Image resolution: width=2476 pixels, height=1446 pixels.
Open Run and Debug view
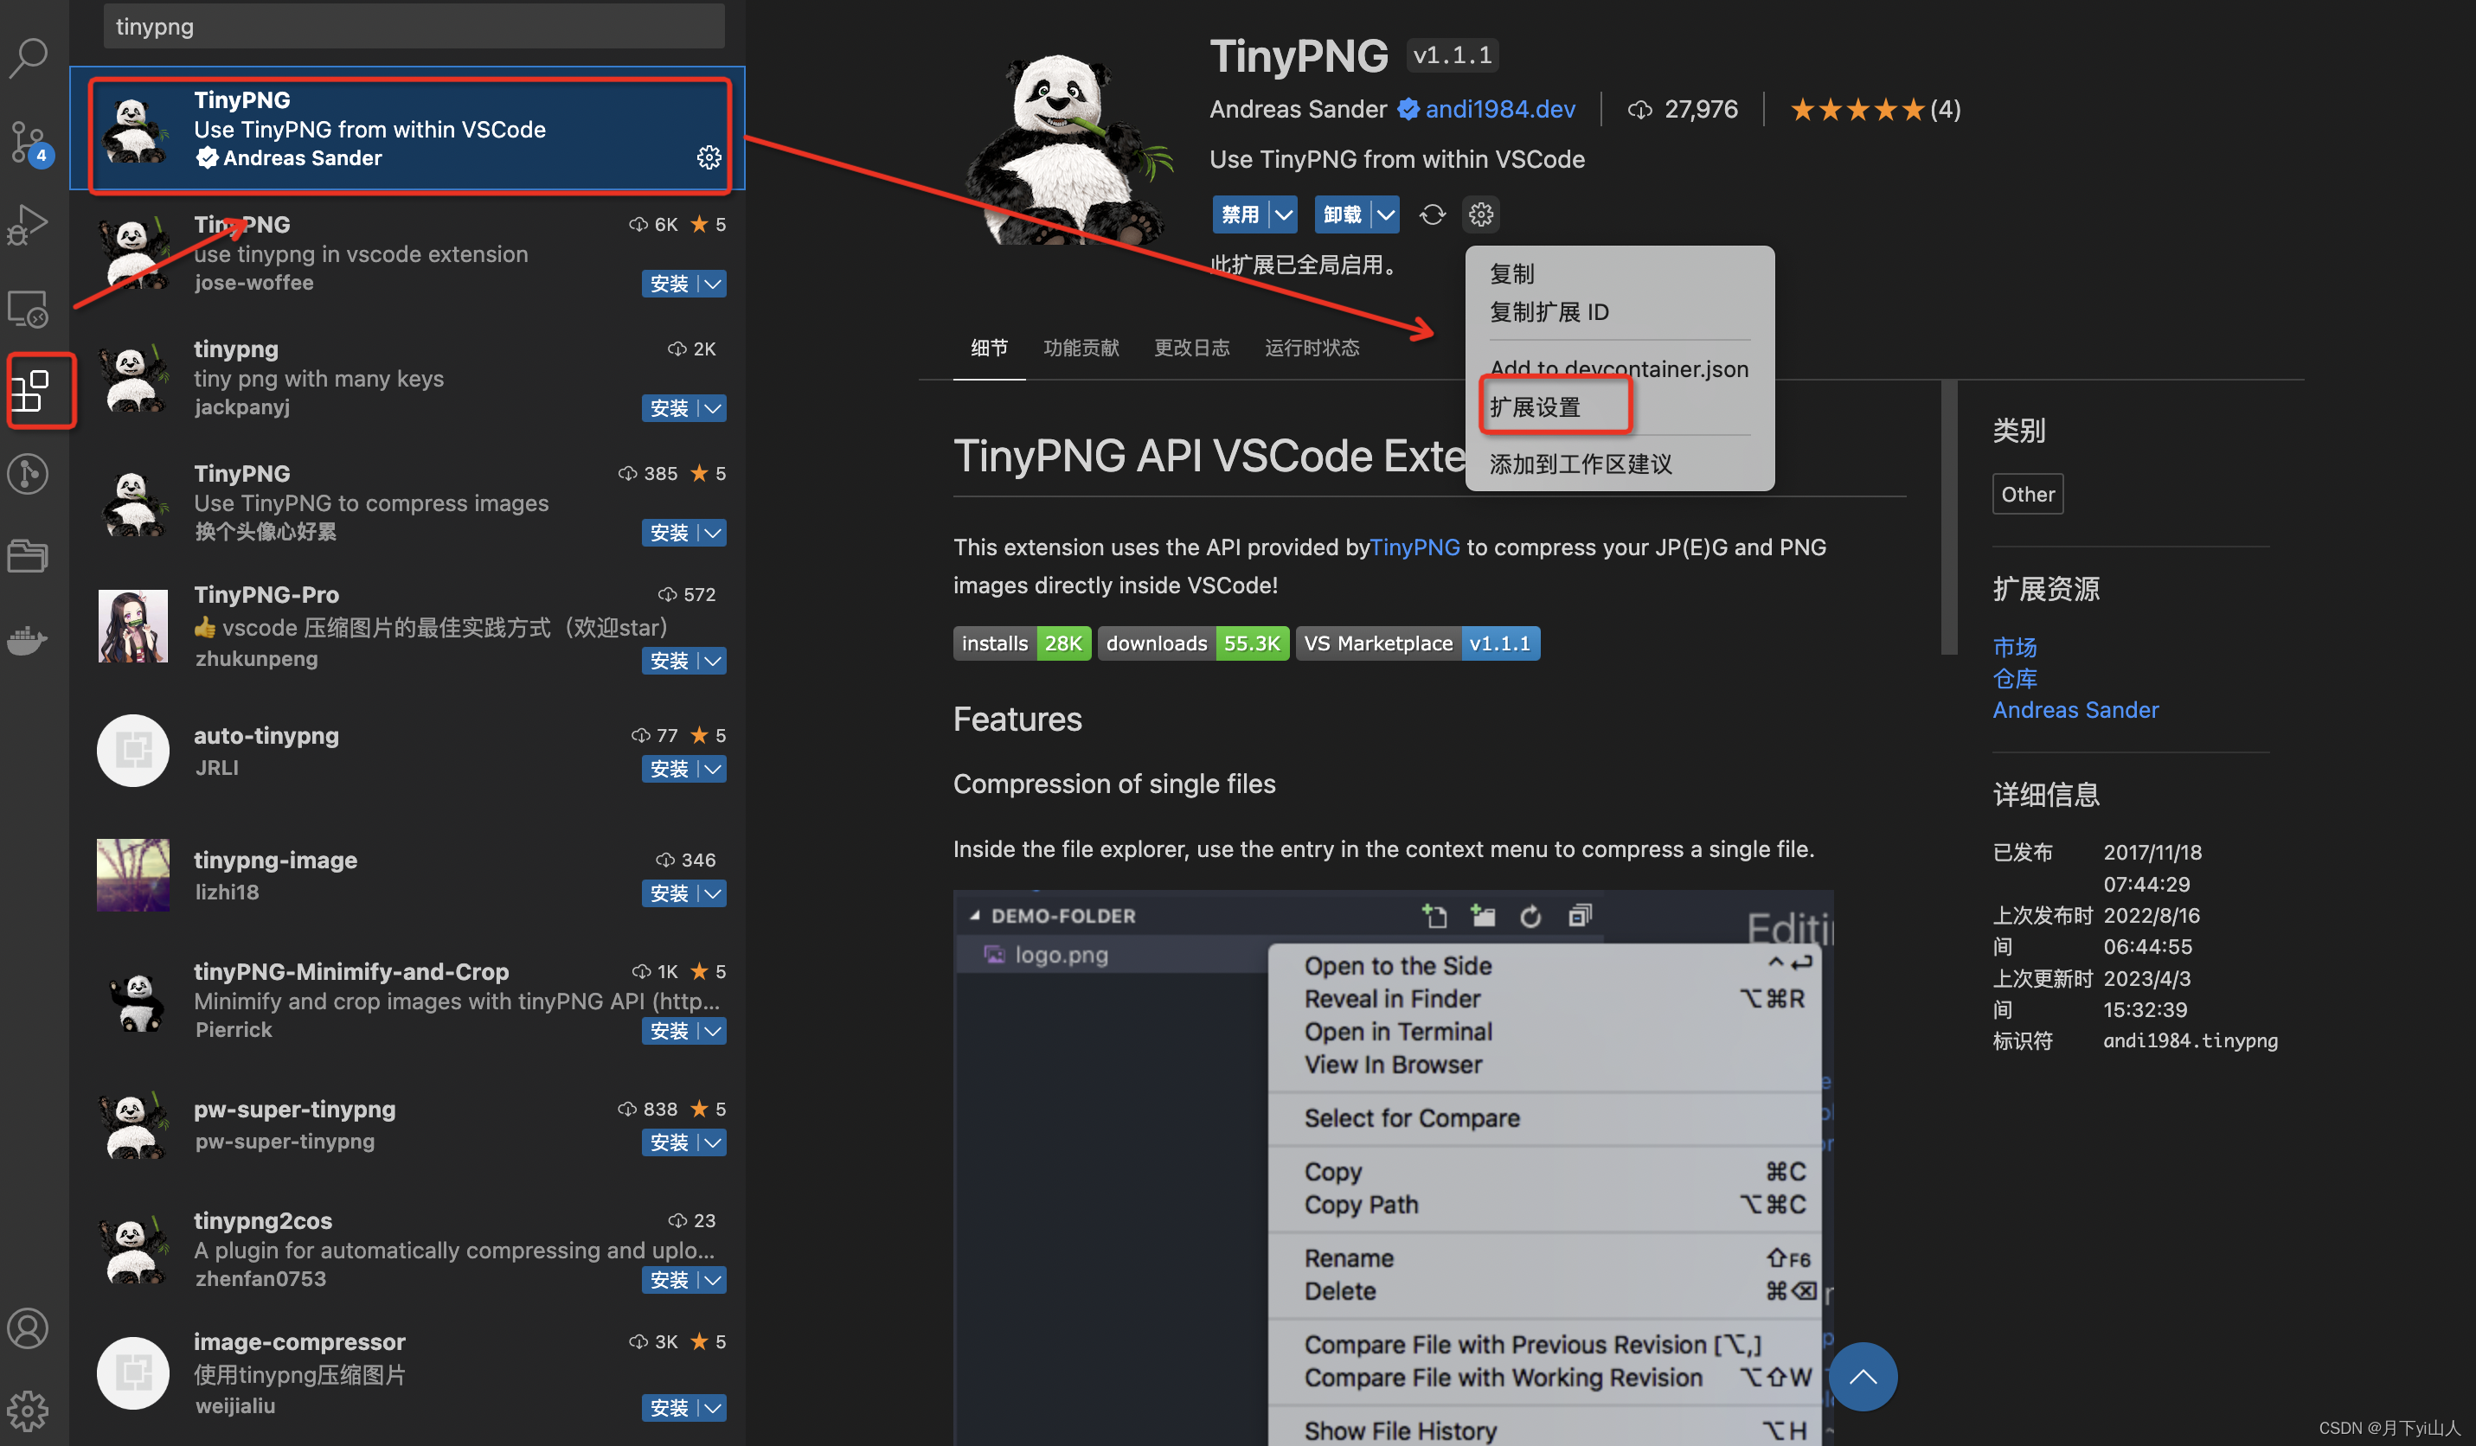[x=29, y=226]
